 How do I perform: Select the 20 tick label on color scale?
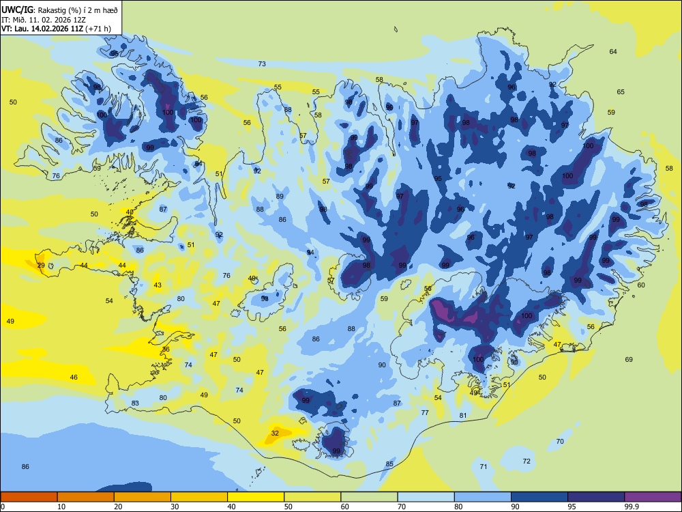118,507
